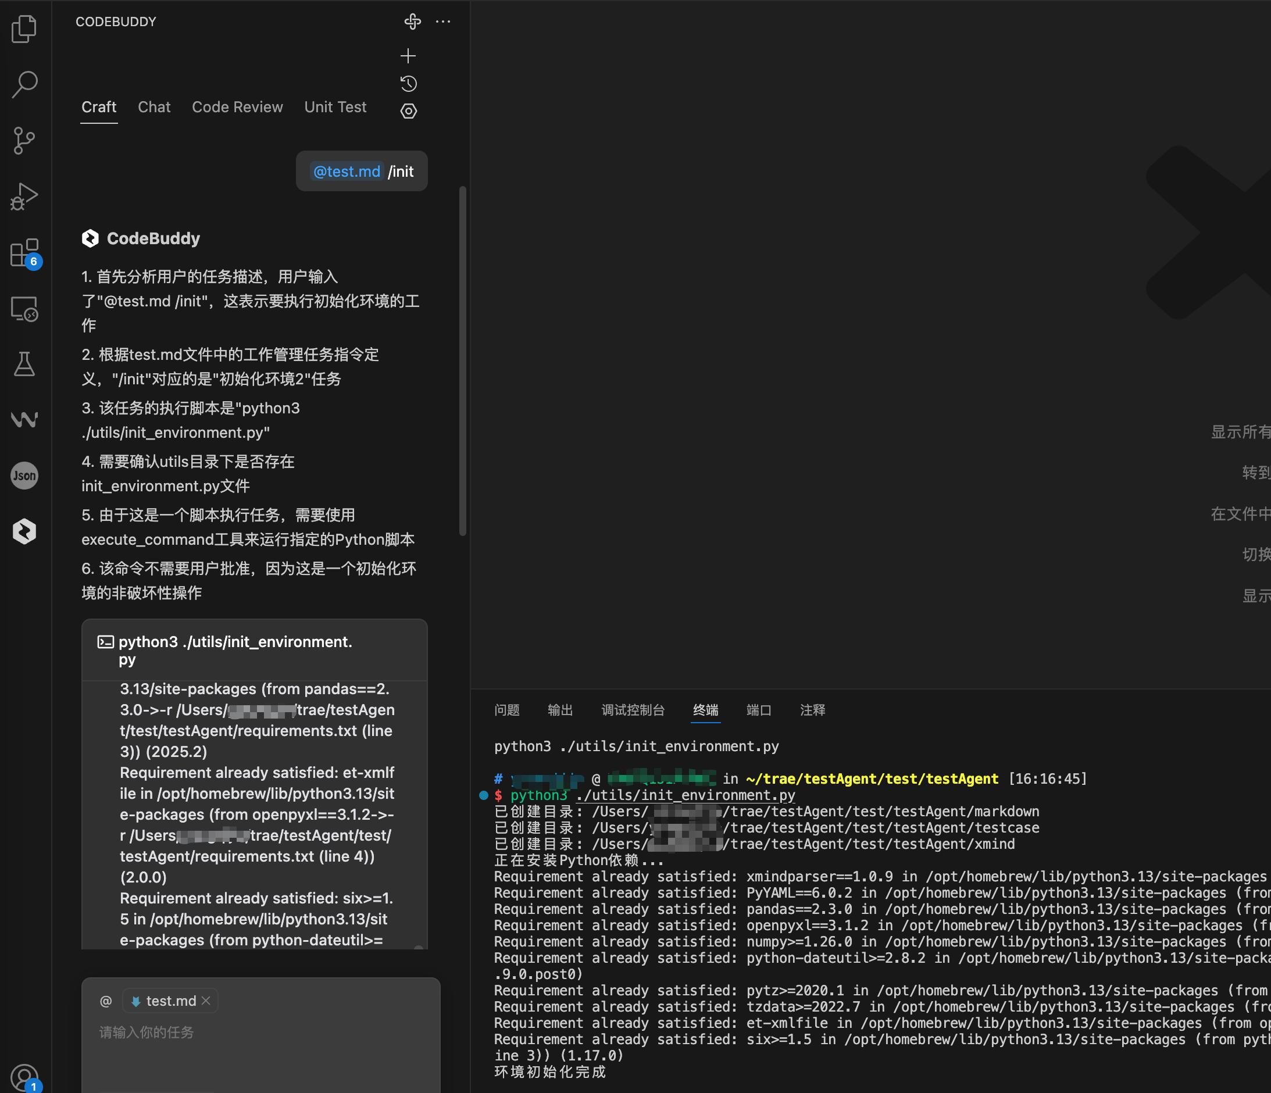1271x1093 pixels.
Task: Switch to the Craft tab
Action: tap(99, 108)
